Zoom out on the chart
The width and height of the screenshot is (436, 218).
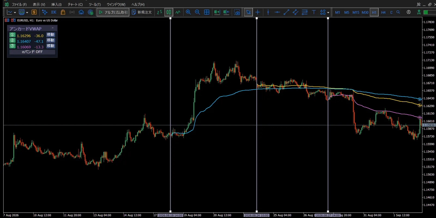point(198,12)
